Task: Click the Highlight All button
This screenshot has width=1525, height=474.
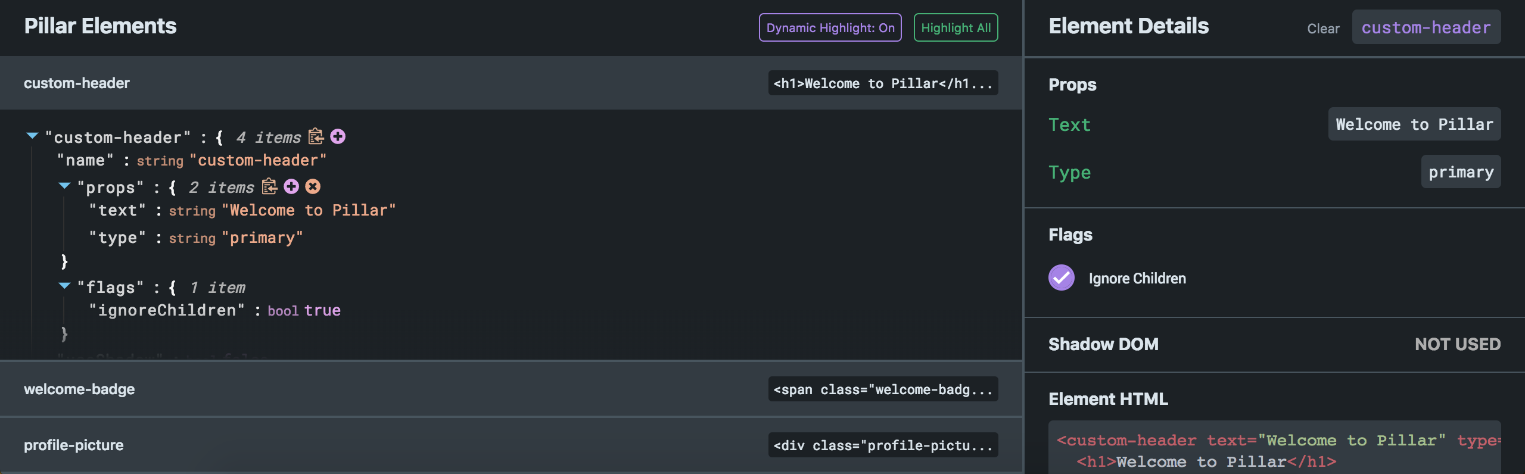Action: pos(956,28)
